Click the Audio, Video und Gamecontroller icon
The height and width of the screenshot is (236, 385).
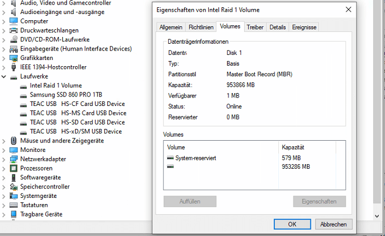(x=13, y=3)
